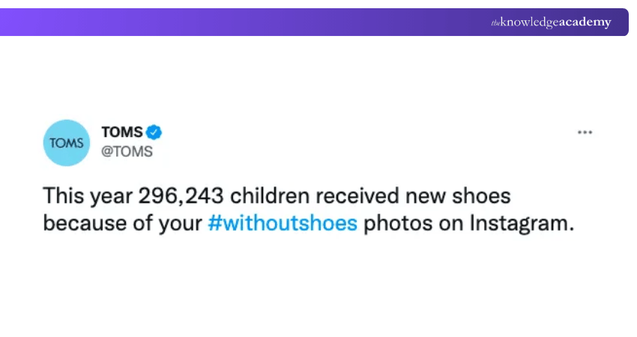Click the words 'because of your'
The image size is (637, 337).
(x=122, y=223)
